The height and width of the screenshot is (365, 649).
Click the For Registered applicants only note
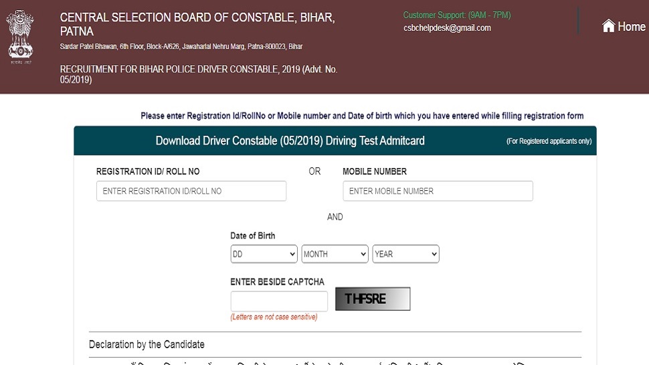pyautogui.click(x=549, y=141)
